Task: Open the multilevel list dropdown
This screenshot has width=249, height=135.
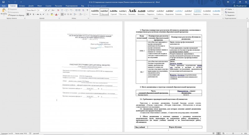Action: point(73,10)
